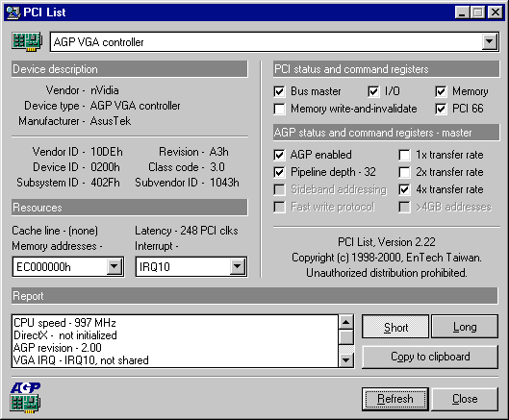Click the report list scroll down arrow

tap(346, 360)
